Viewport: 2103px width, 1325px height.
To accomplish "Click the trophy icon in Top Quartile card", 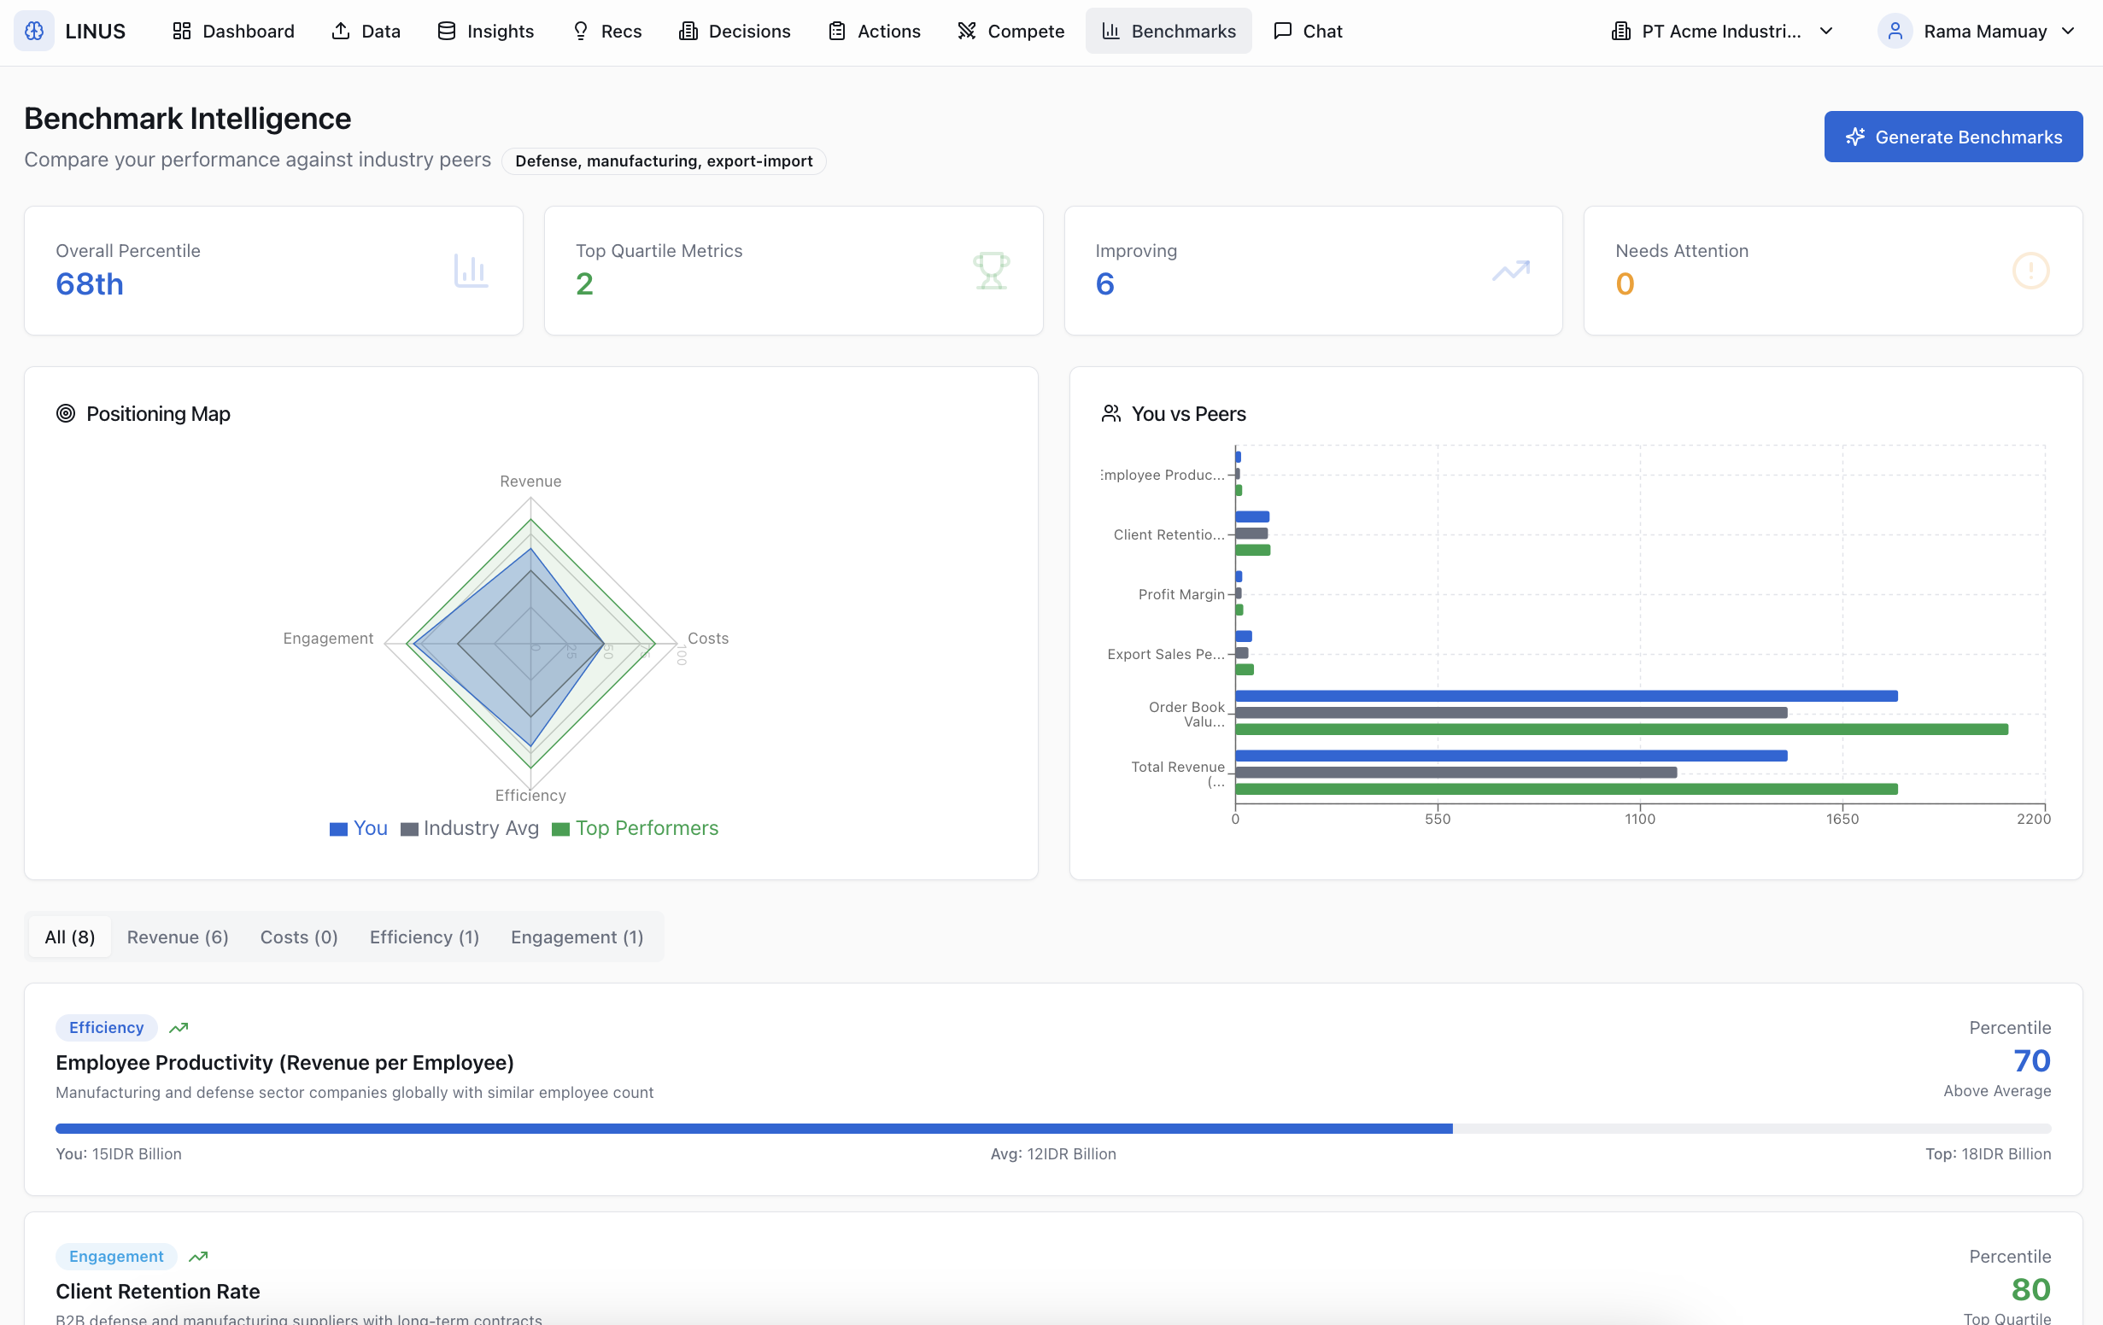I will tap(991, 271).
